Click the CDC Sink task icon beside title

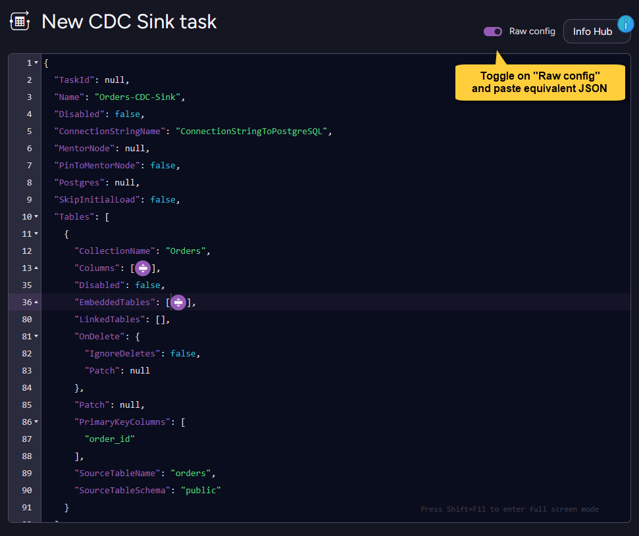click(20, 21)
